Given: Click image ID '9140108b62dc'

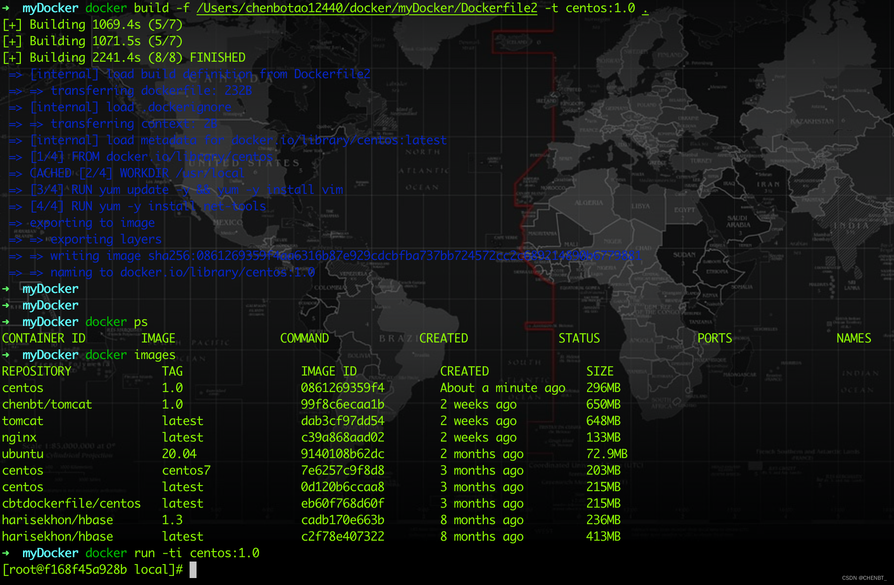Looking at the screenshot, I should 343,454.
